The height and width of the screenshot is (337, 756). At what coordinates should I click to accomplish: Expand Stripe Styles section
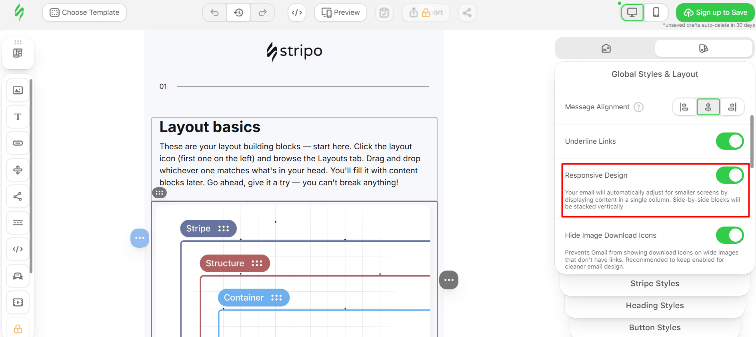655,283
